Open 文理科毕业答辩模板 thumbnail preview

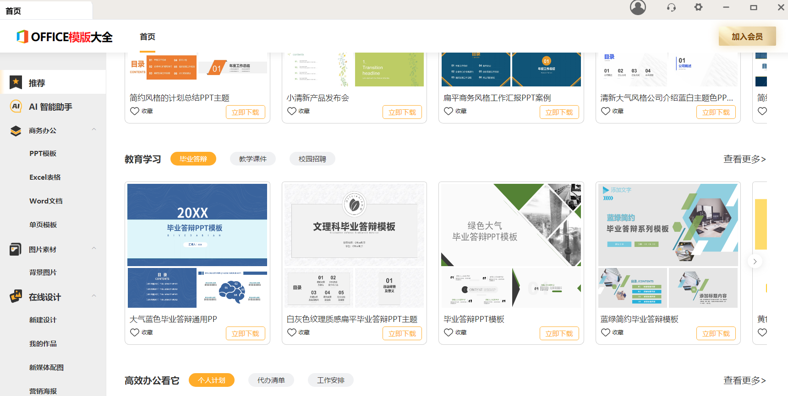pos(354,225)
